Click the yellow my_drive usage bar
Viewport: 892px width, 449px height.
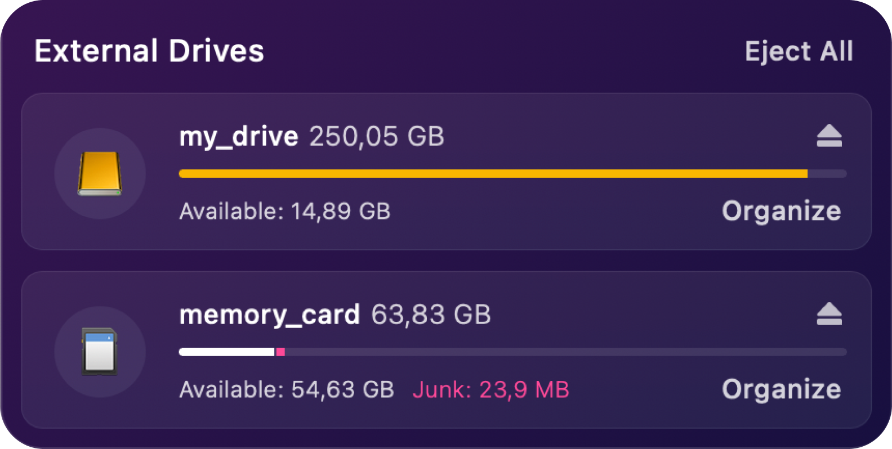pos(493,174)
